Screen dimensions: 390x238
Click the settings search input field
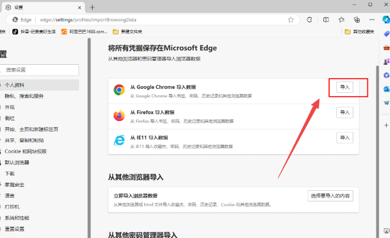(x=40, y=70)
